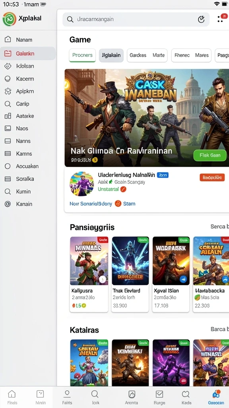Click the Aocuaken circle icon
The width and height of the screenshot is (229, 408).
pyautogui.click(x=8, y=166)
